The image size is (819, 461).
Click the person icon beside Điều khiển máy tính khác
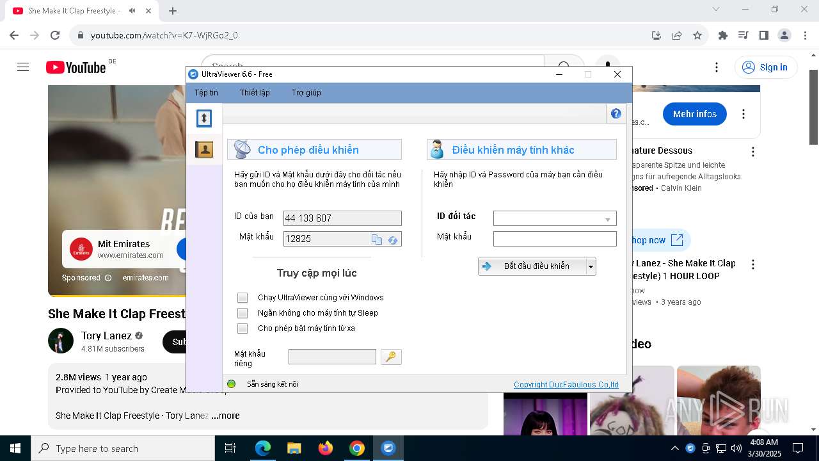437,149
